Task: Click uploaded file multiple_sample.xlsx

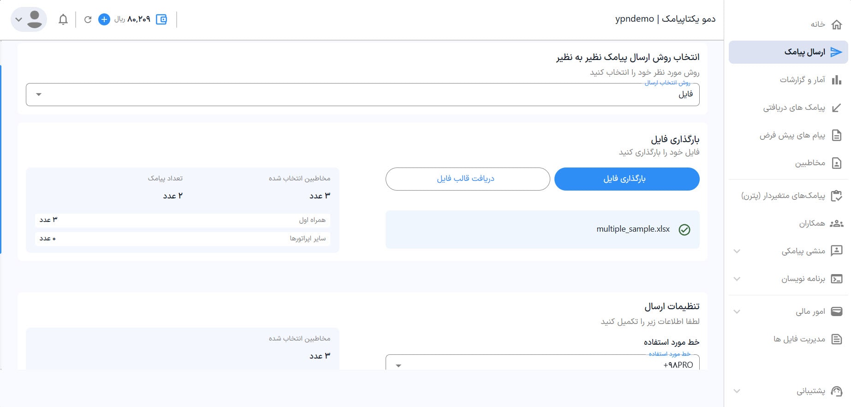Action: (633, 229)
